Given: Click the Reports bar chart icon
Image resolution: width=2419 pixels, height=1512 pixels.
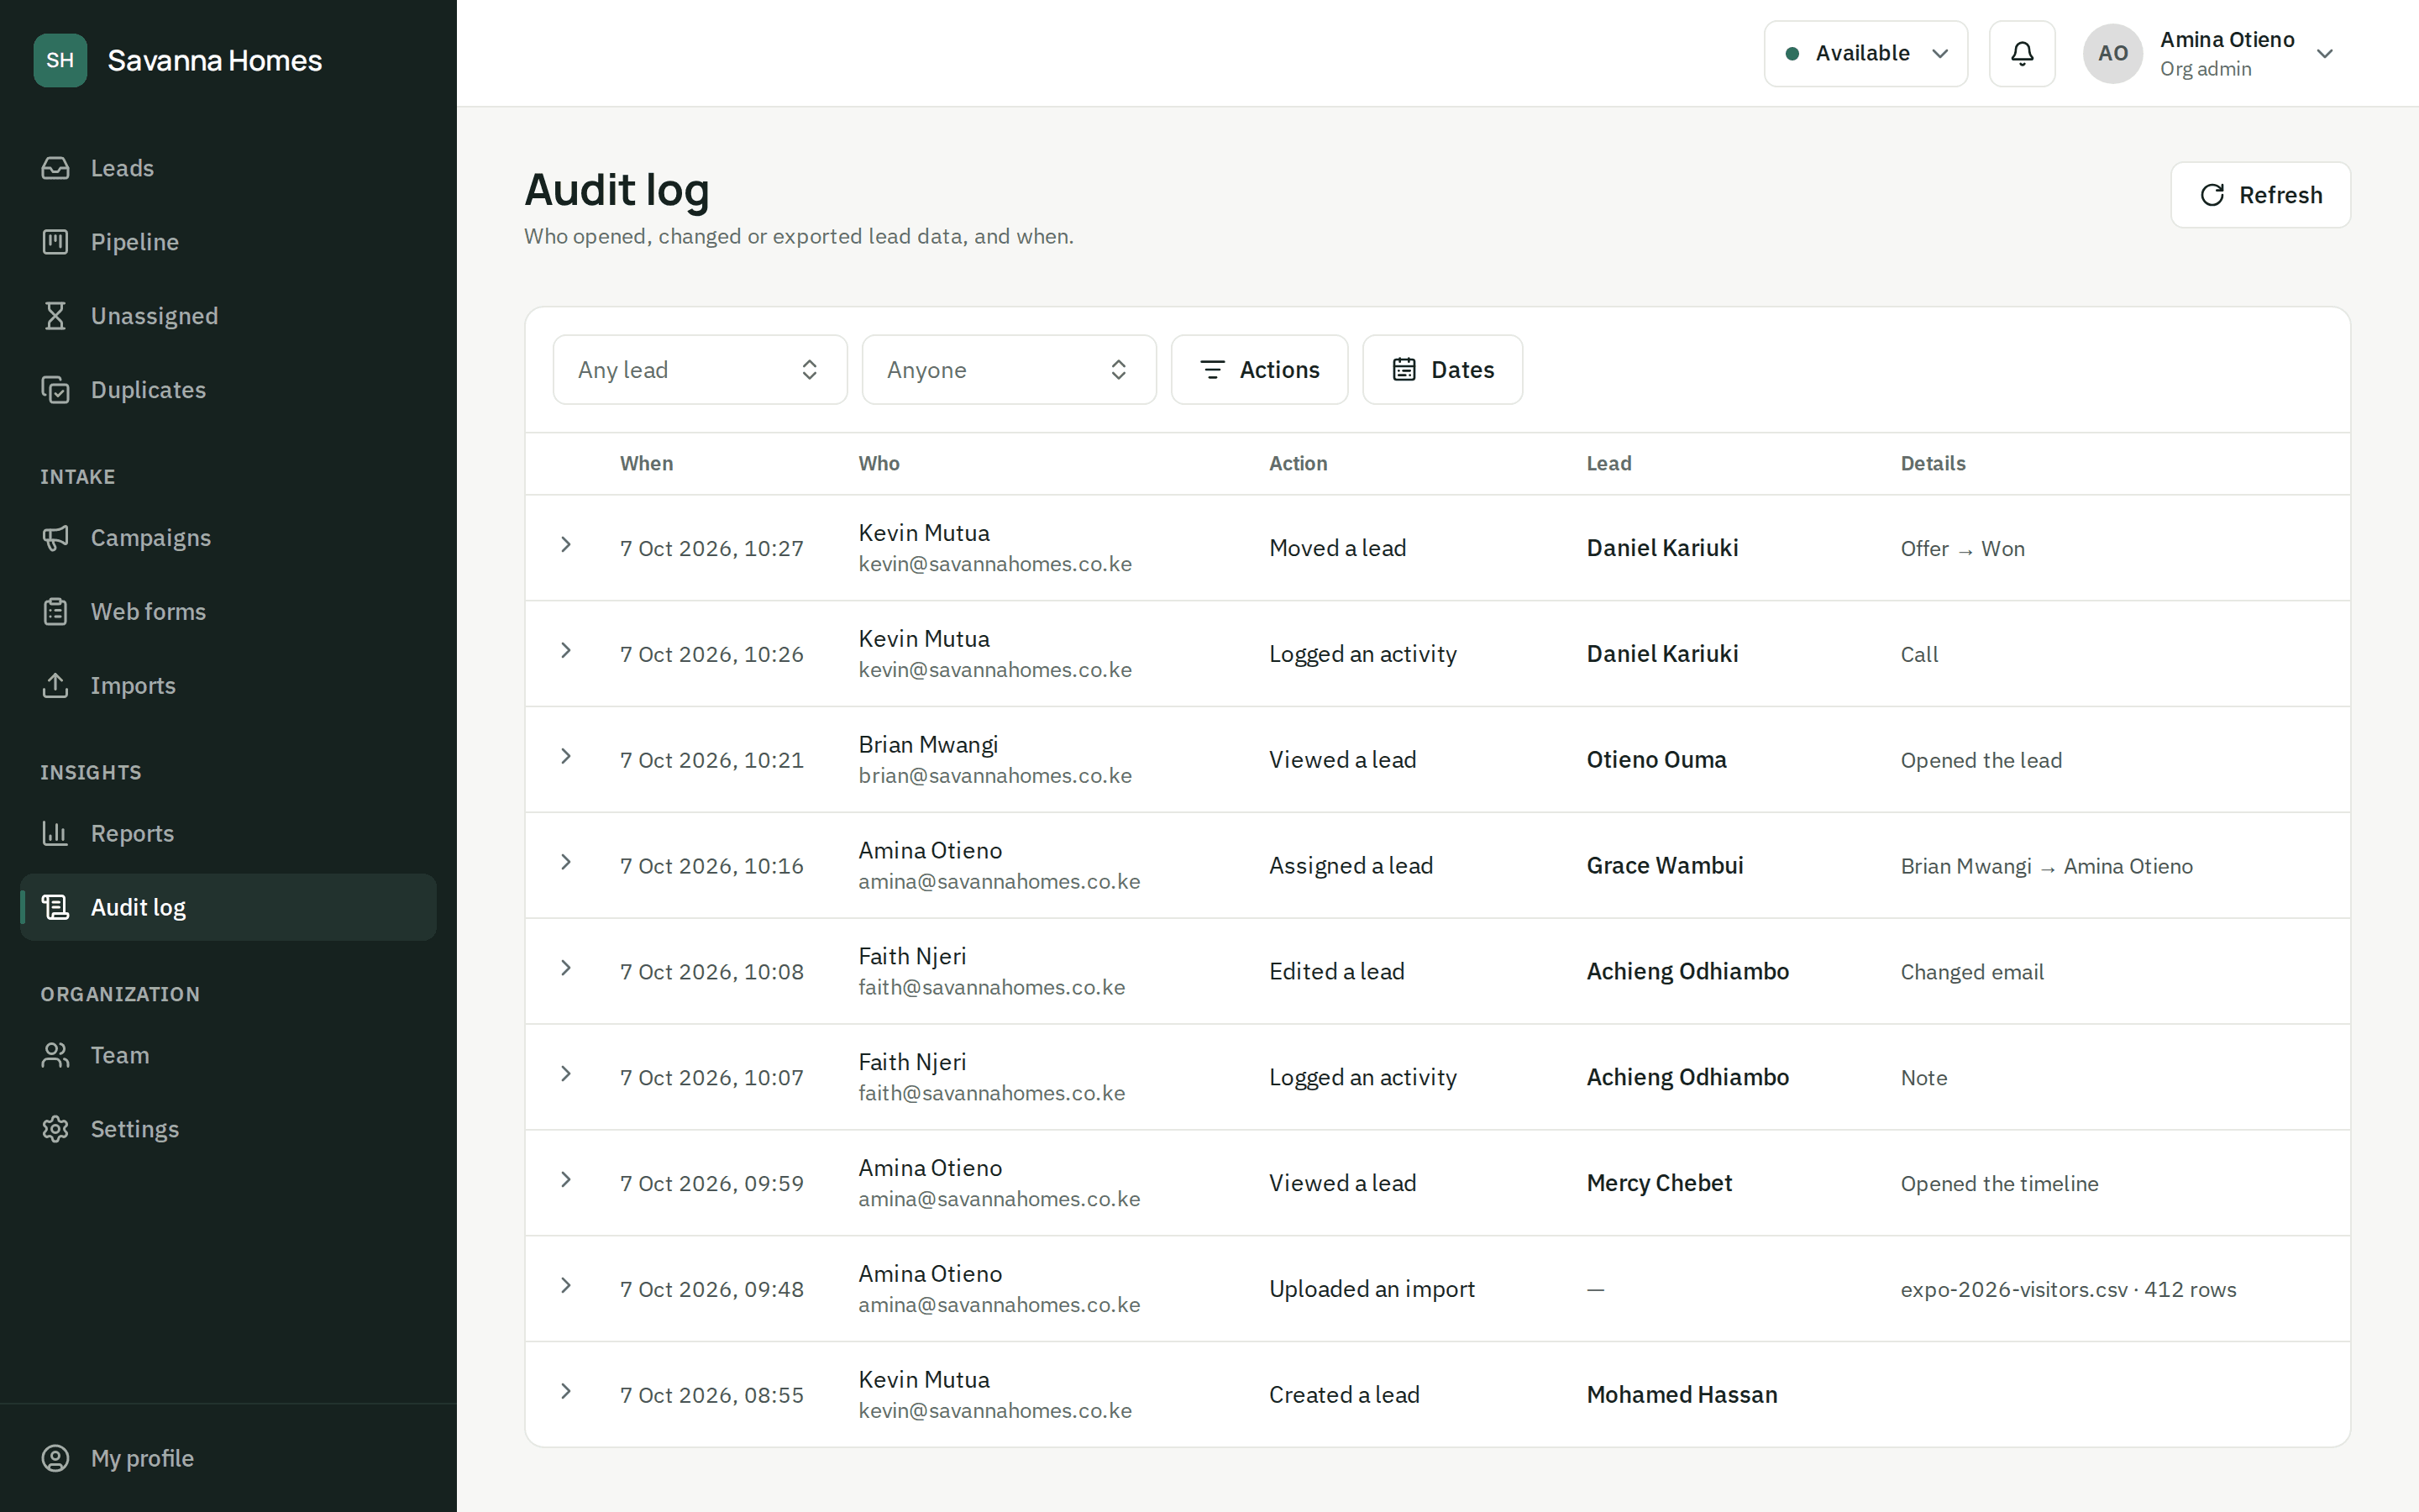Looking at the screenshot, I should click(x=56, y=834).
